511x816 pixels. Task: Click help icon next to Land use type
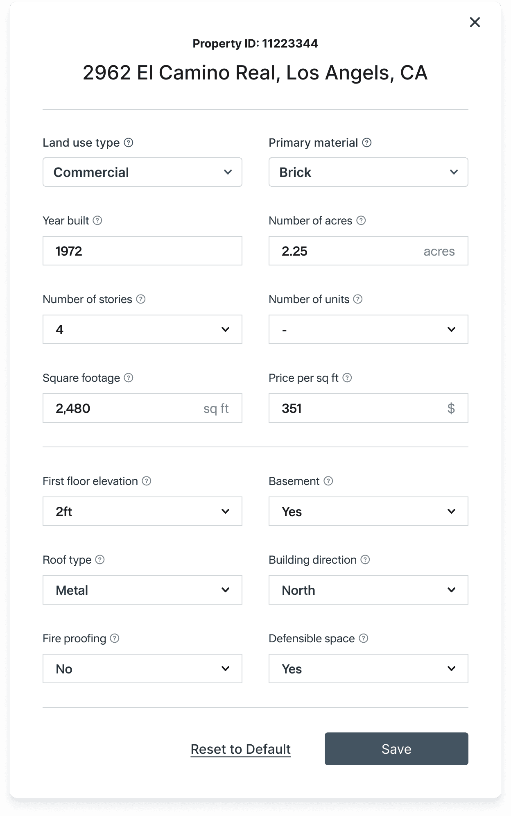pyautogui.click(x=129, y=143)
